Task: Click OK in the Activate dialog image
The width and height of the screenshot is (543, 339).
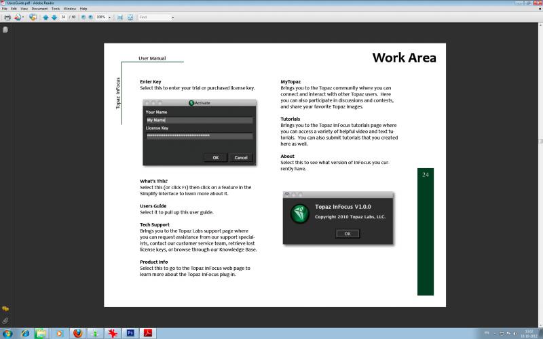Action: tap(215, 157)
